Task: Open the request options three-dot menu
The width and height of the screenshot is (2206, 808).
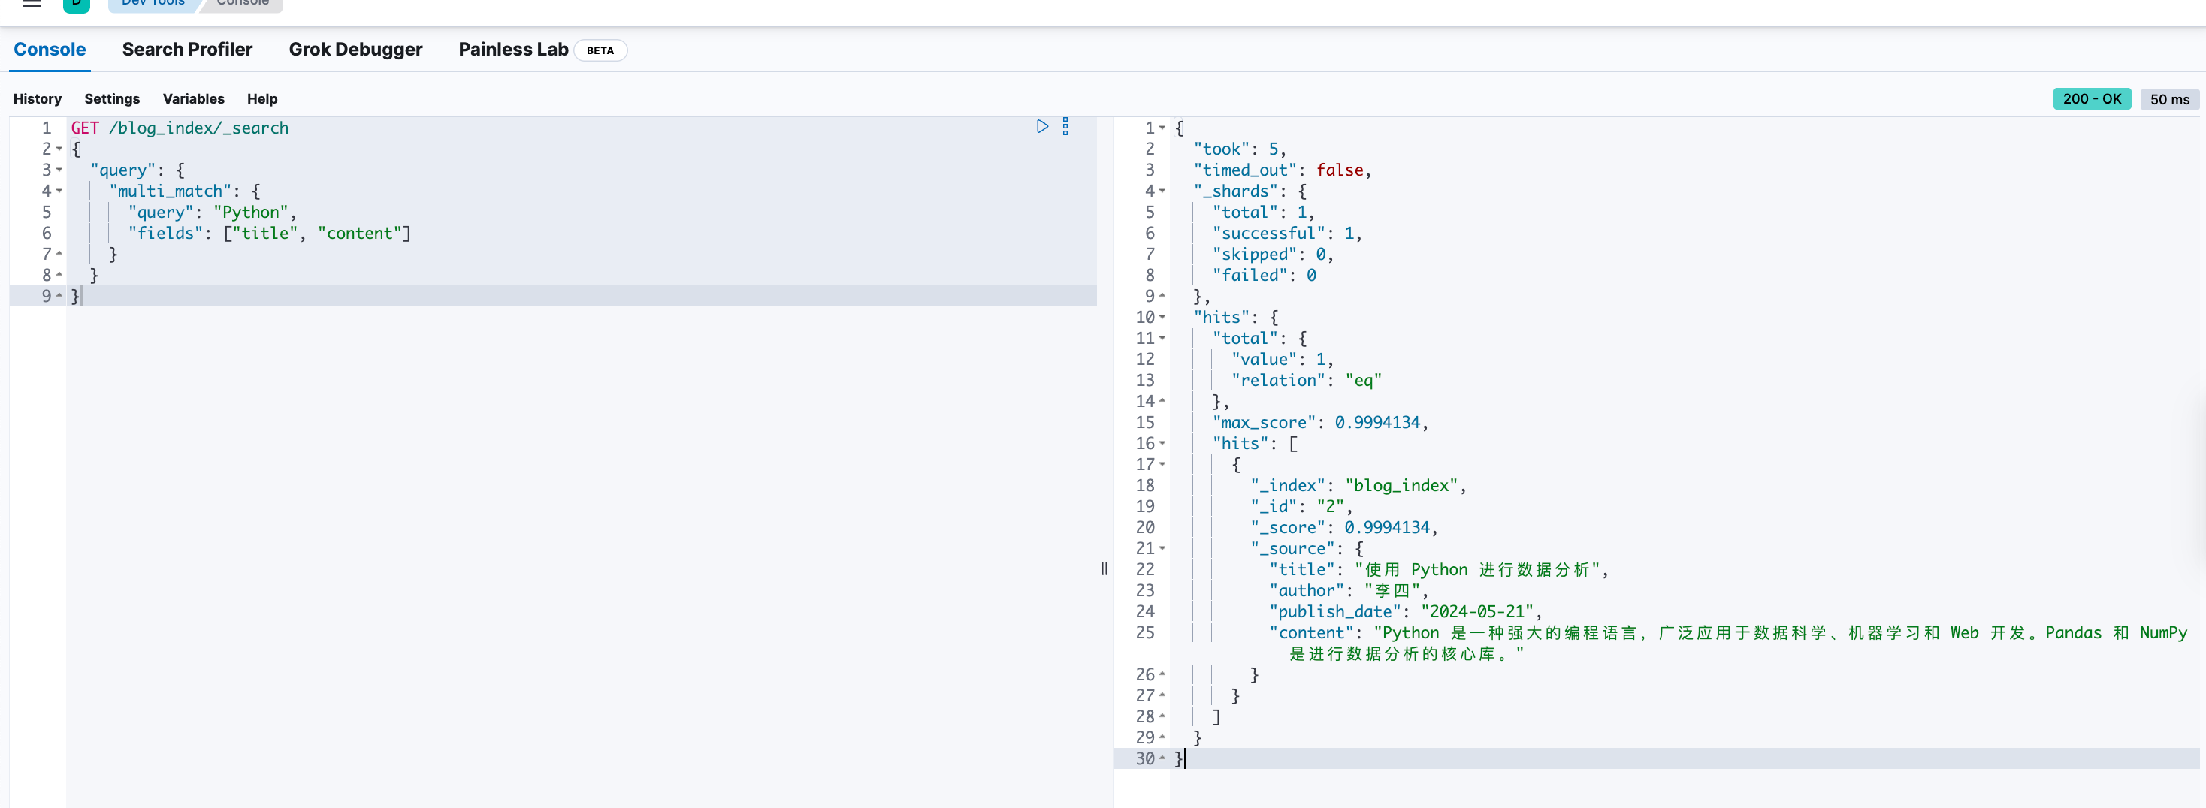Action: coord(1065,127)
